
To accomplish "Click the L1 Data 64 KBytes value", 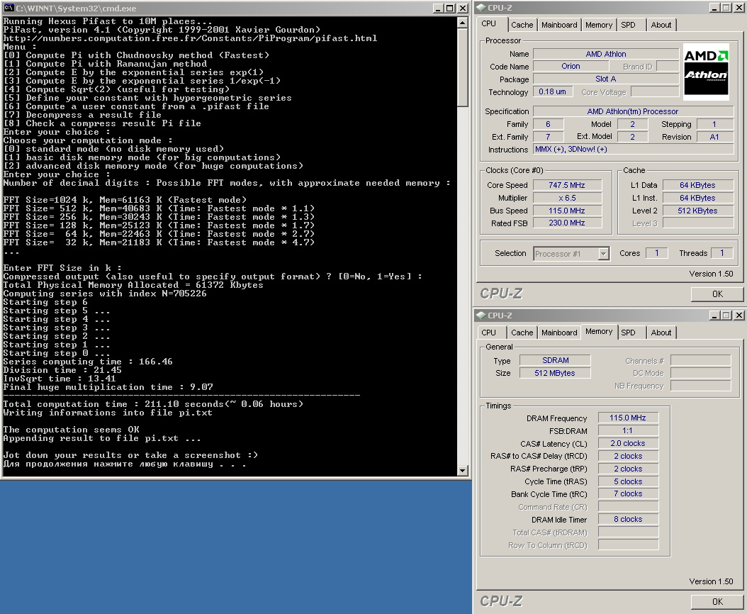I will coord(697,185).
